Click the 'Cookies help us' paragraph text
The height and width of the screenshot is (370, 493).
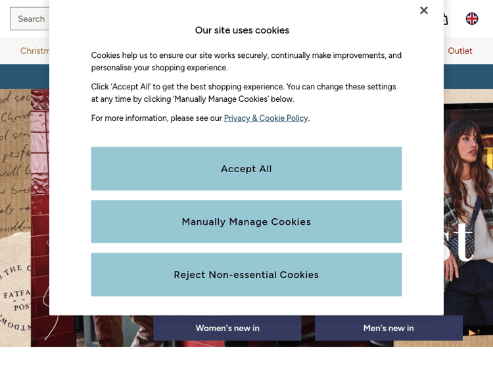pos(246,61)
